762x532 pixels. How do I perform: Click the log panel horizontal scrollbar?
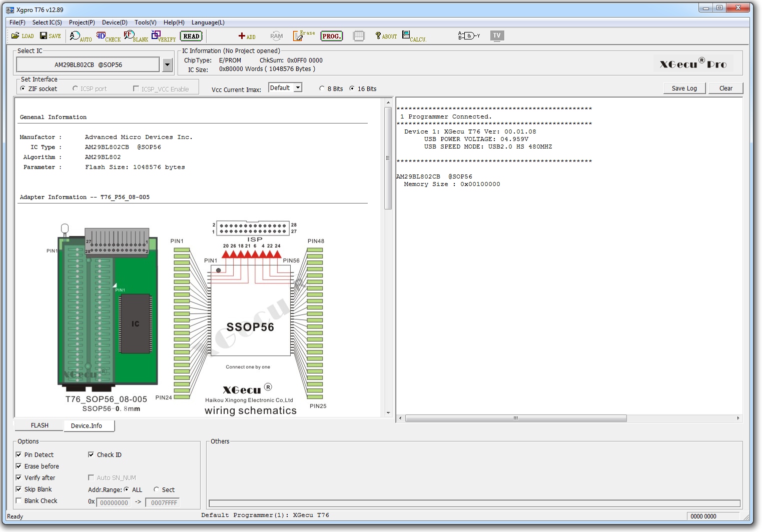tap(515, 418)
